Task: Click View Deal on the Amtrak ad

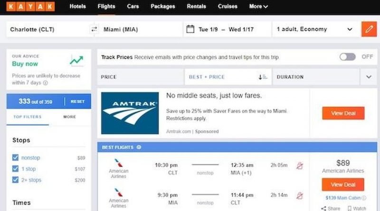Action: (343, 113)
